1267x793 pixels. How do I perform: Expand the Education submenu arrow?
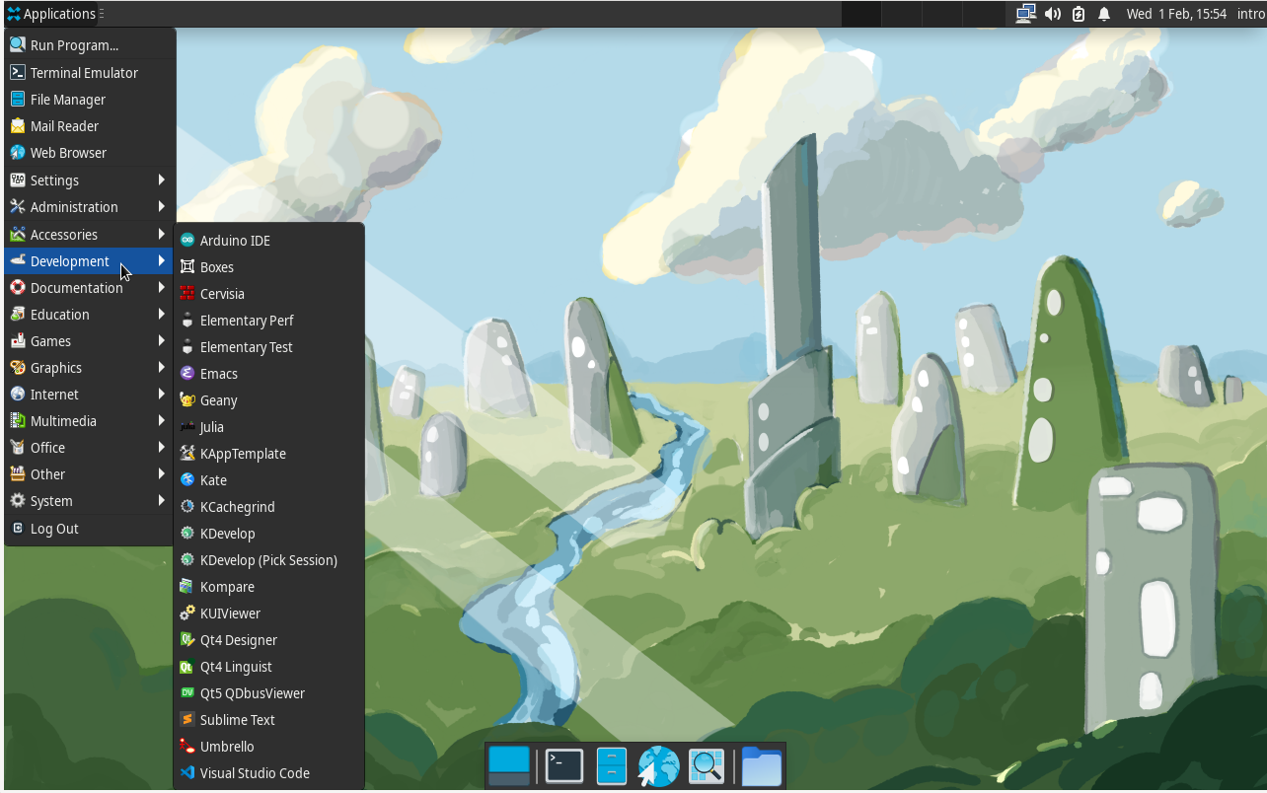click(x=161, y=314)
